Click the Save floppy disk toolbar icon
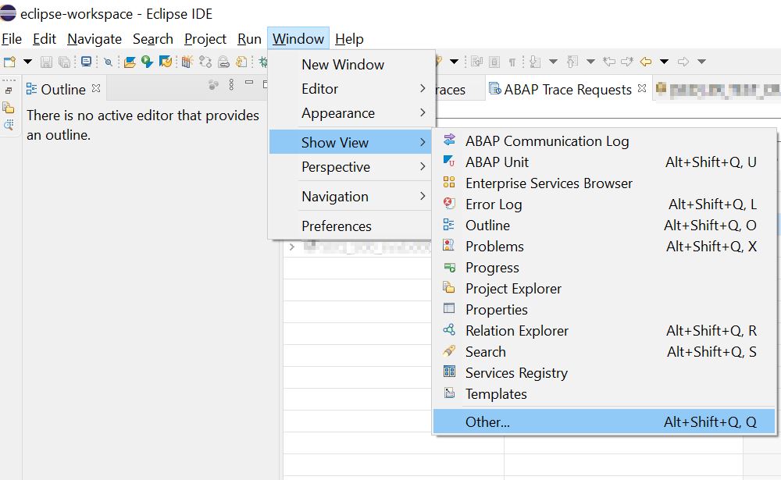 (46, 62)
